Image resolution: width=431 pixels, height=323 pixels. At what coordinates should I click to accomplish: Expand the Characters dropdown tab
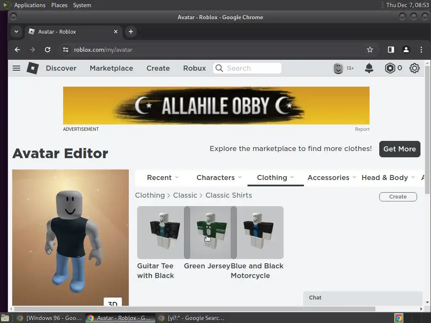219,178
